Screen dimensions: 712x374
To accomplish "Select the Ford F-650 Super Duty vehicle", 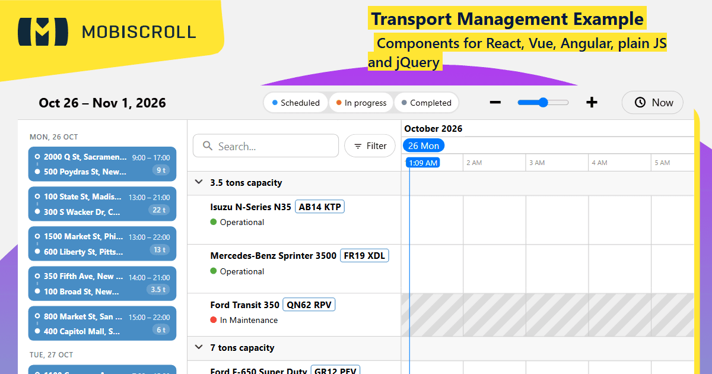I will (x=259, y=370).
